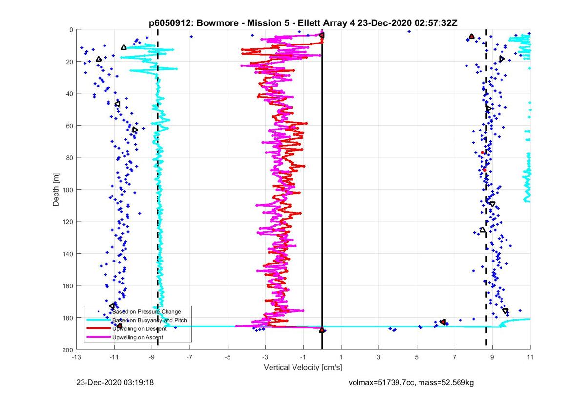586x393 pixels.
Task: Click x-axis tick label '5'
Action: click(x=417, y=358)
